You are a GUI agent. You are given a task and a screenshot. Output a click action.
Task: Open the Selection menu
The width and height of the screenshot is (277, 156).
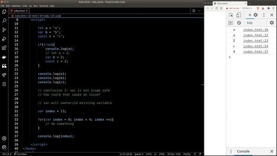pyautogui.click(x=16, y=6)
